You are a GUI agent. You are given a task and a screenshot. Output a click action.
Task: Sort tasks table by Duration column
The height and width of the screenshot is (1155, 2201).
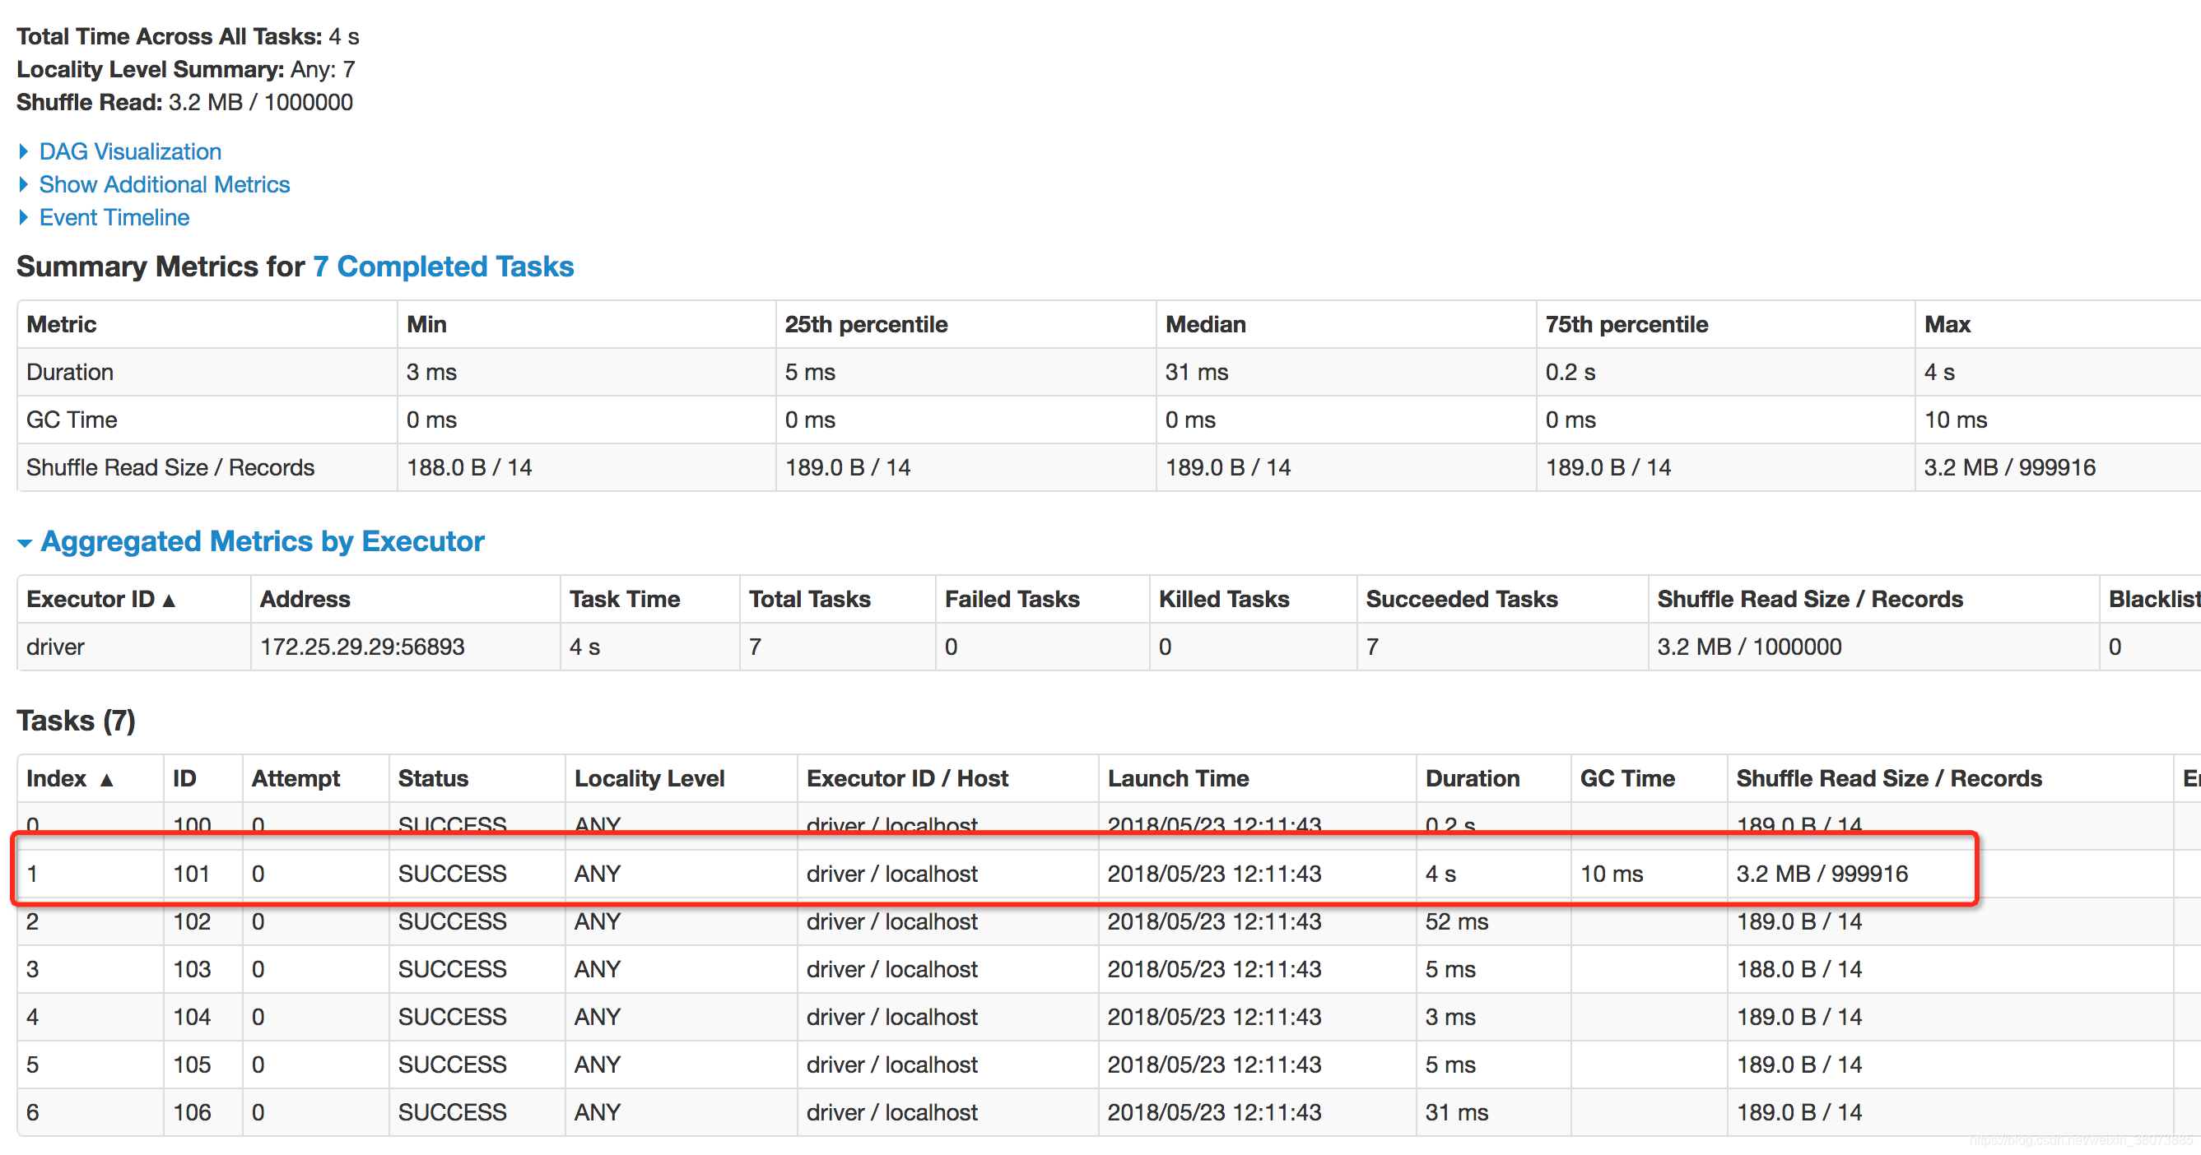tap(1472, 778)
